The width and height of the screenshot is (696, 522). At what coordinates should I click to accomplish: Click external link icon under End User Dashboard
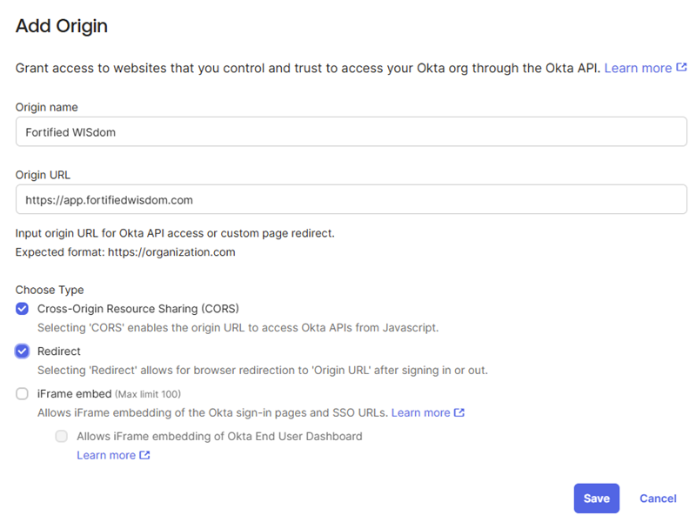[144, 455]
